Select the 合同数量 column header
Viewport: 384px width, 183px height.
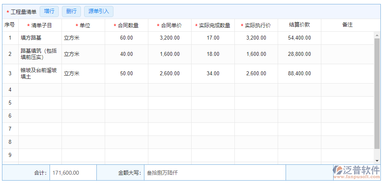127,25
